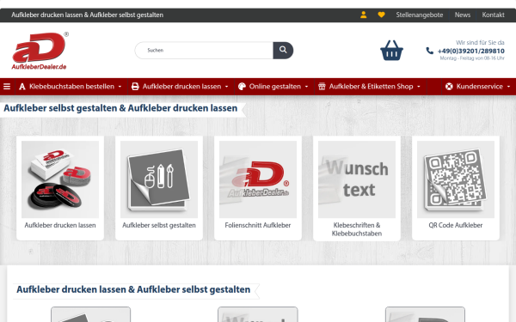Viewport: 516px width, 322px height.
Task: Open the shopping basket icon
Action: [x=391, y=51]
